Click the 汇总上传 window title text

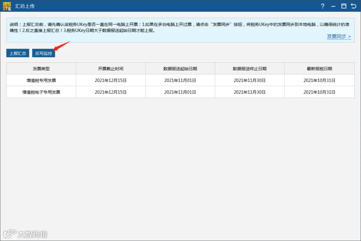(25, 6)
